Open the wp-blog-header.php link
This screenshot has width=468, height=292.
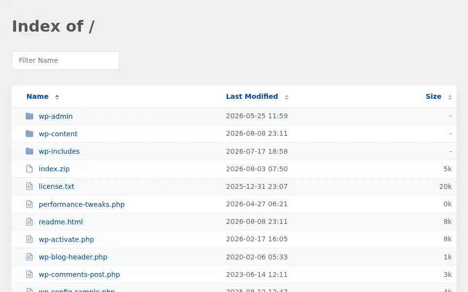click(73, 257)
